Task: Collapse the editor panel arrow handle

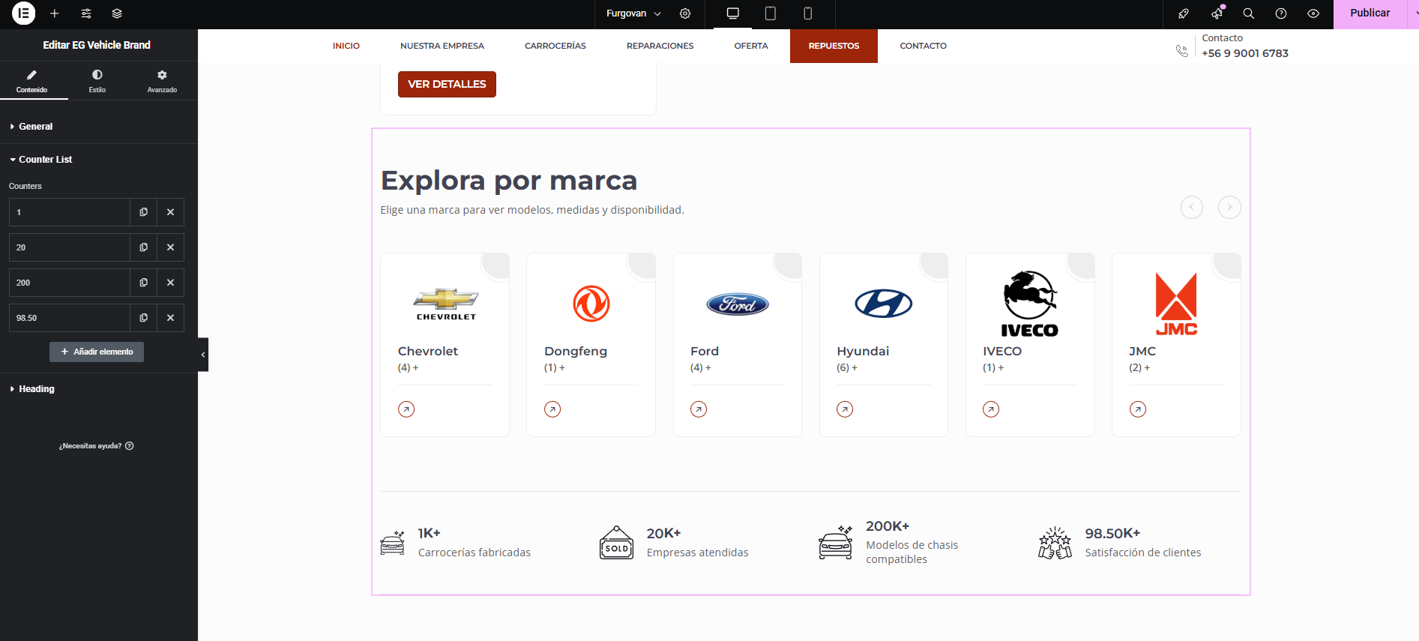Action: (x=203, y=355)
